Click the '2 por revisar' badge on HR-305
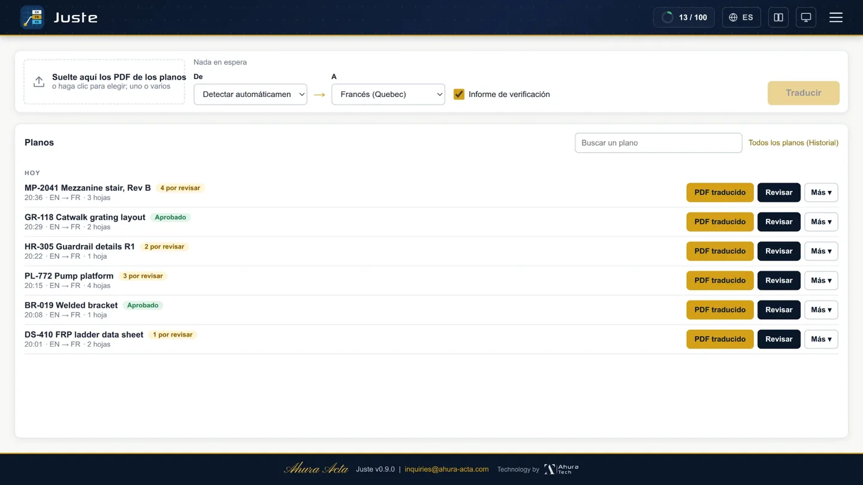The height and width of the screenshot is (485, 863). click(164, 247)
